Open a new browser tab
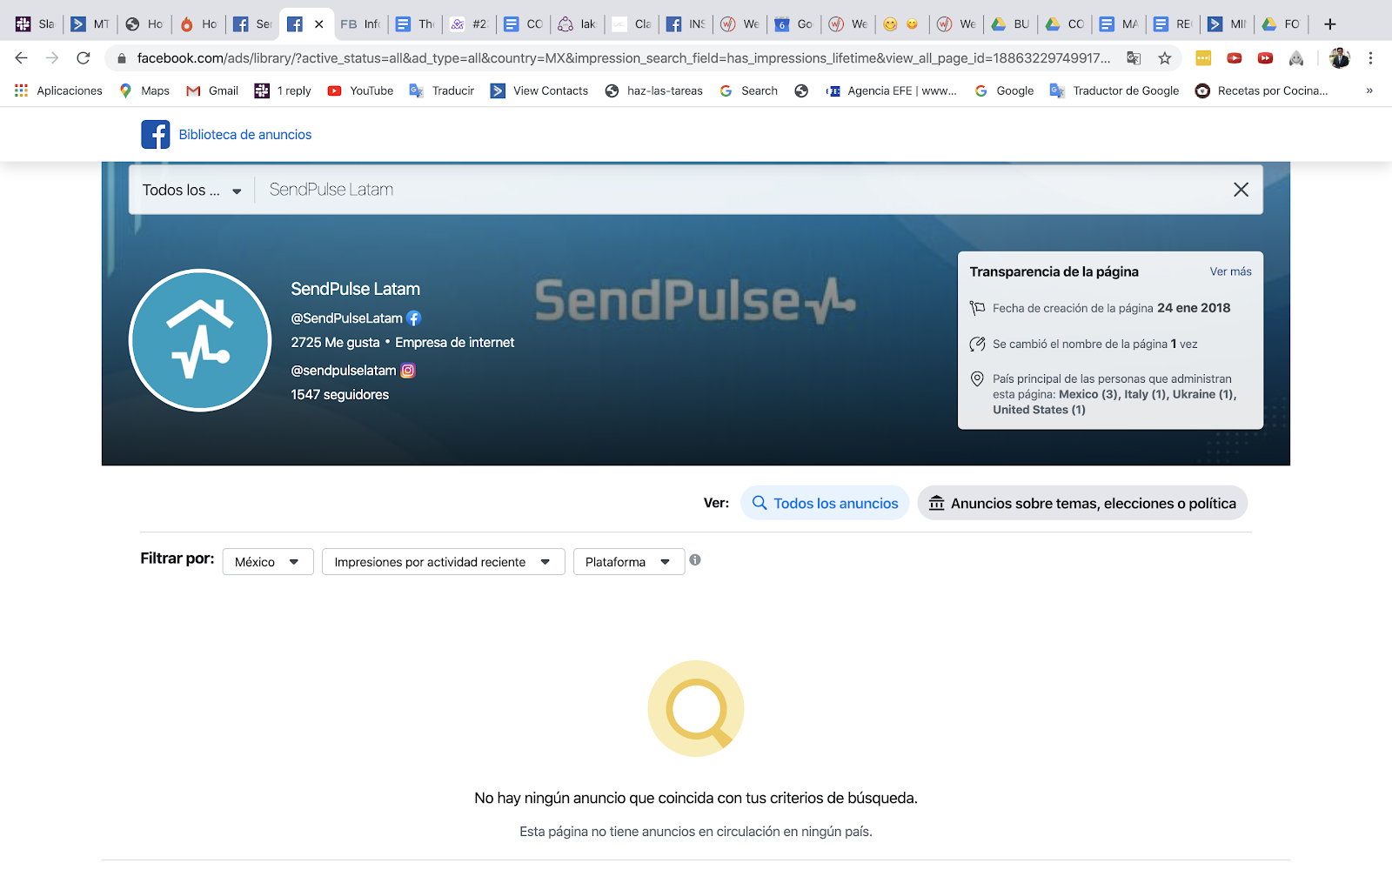This screenshot has width=1392, height=870. [x=1329, y=24]
